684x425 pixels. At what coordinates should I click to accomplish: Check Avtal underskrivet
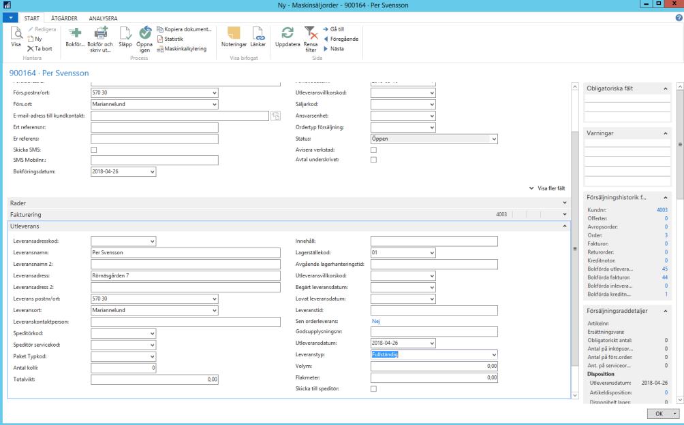coord(373,160)
